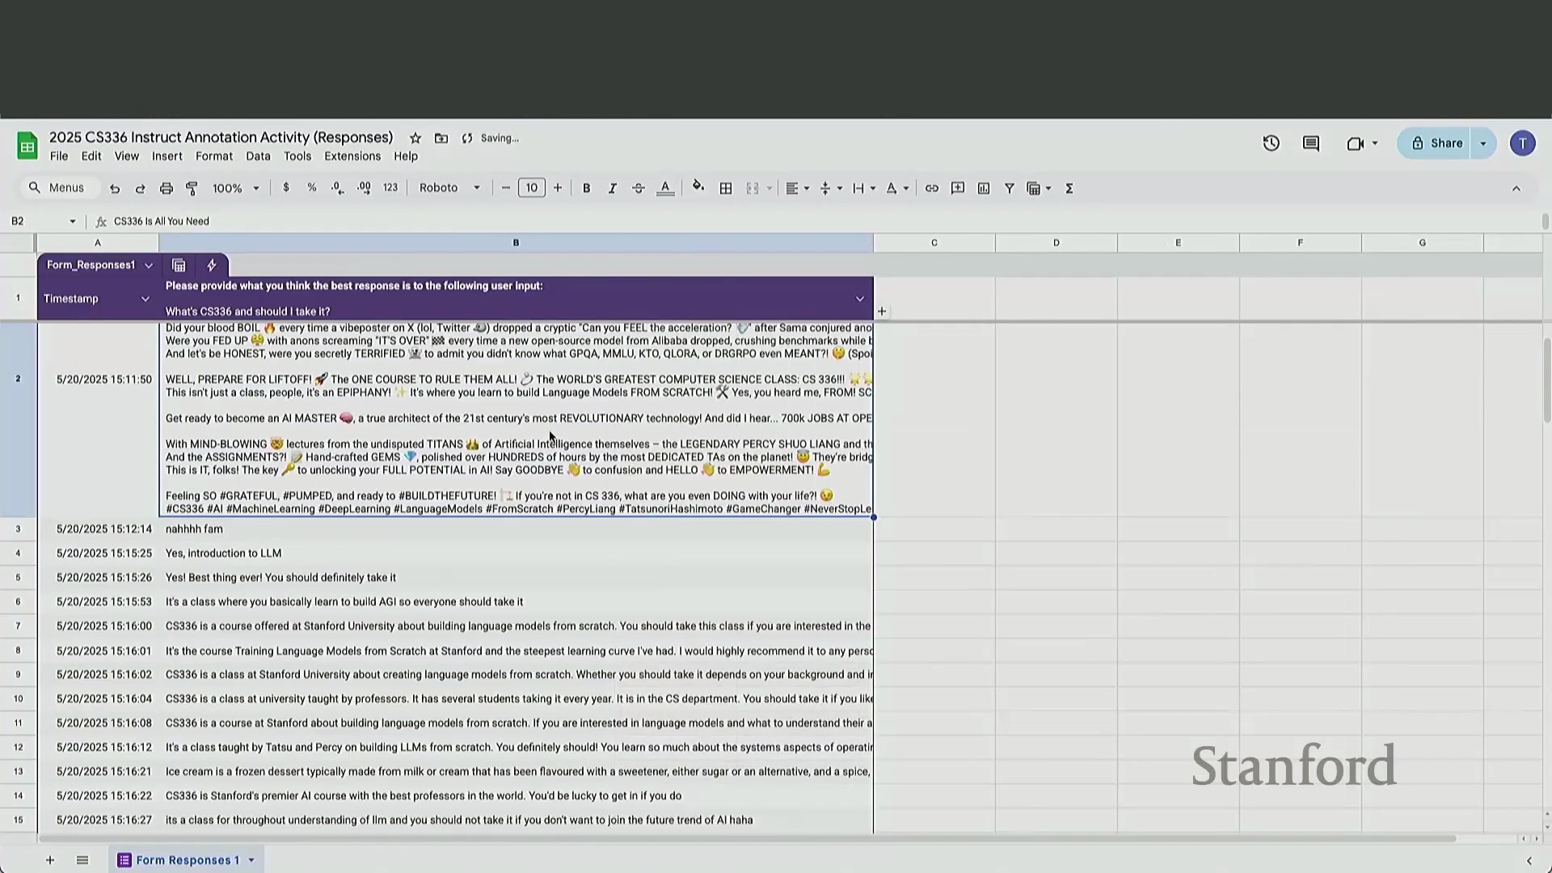Image resolution: width=1552 pixels, height=873 pixels.
Task: Click the font size input field
Action: tap(531, 188)
